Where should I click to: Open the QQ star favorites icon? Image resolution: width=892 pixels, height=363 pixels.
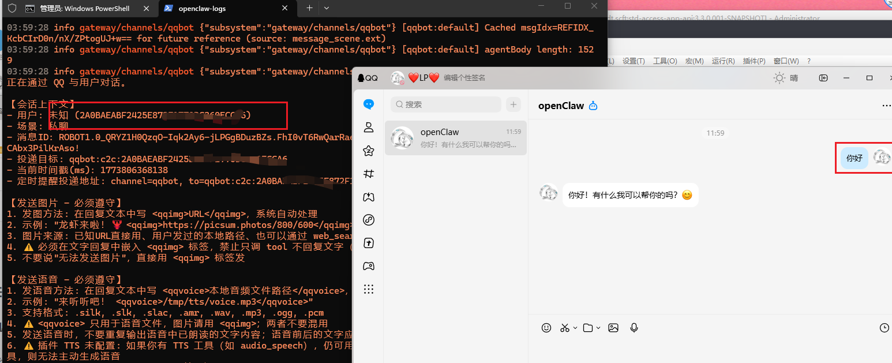[369, 151]
